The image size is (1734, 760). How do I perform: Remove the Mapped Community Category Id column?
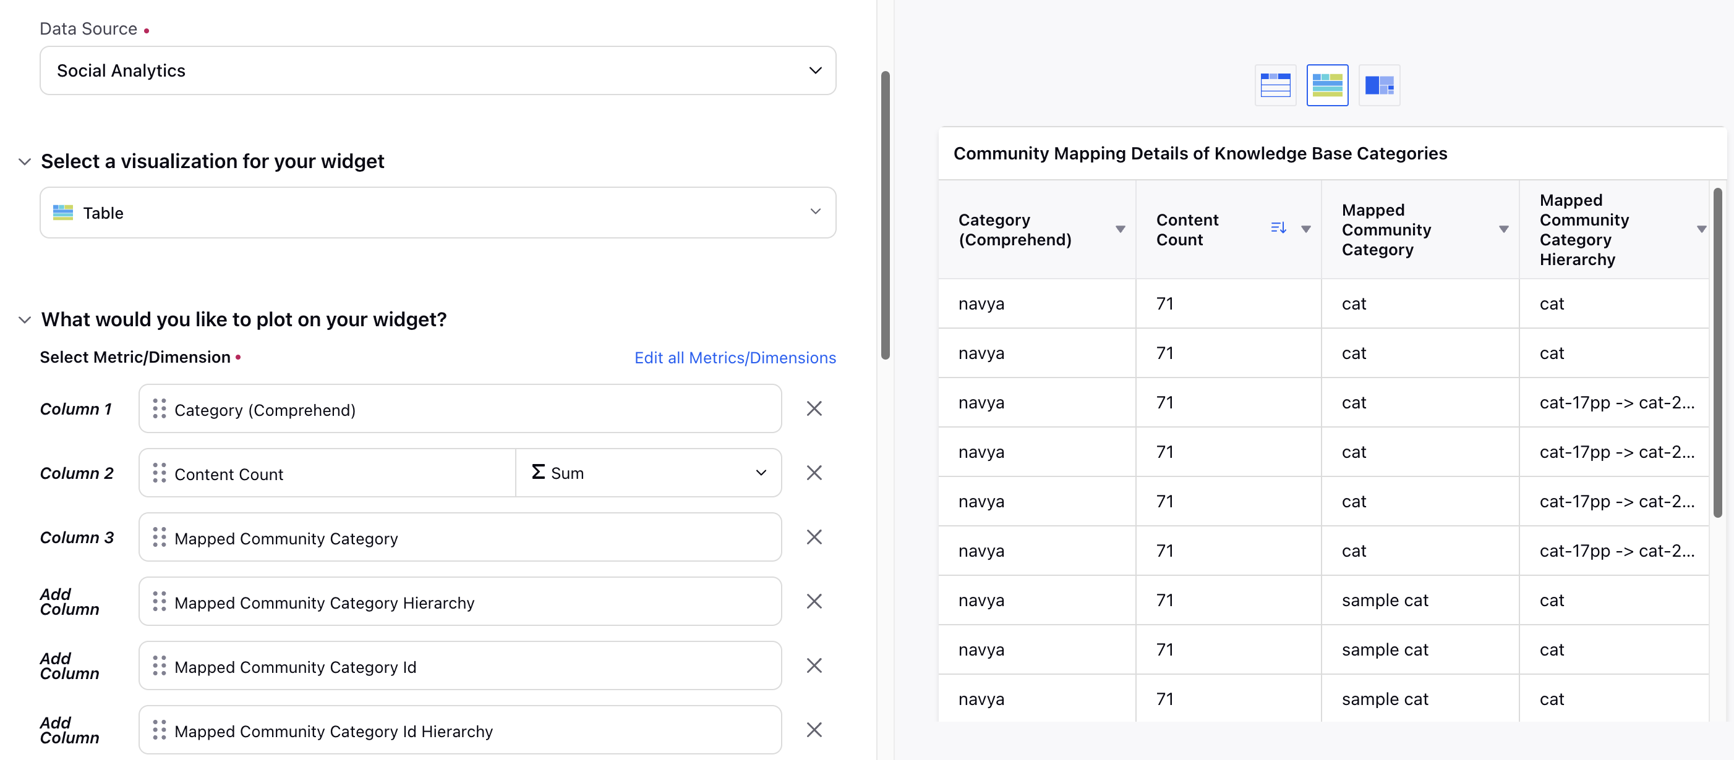[x=814, y=666]
